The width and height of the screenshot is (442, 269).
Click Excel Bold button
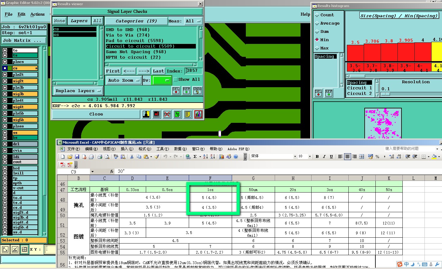coord(317,157)
